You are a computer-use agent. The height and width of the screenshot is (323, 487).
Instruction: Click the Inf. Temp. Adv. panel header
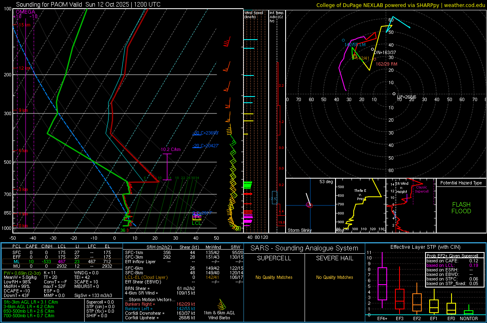[x=277, y=17]
